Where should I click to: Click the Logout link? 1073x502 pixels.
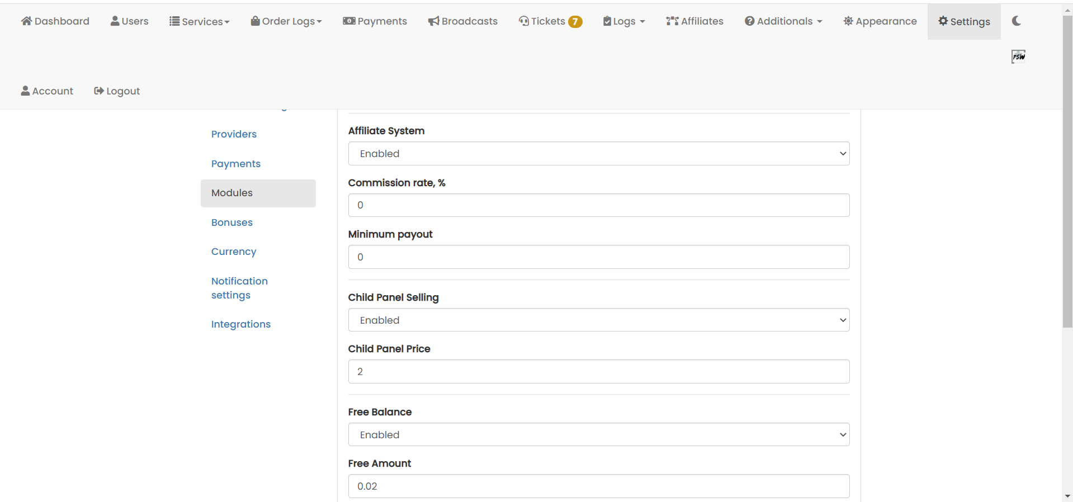117,91
